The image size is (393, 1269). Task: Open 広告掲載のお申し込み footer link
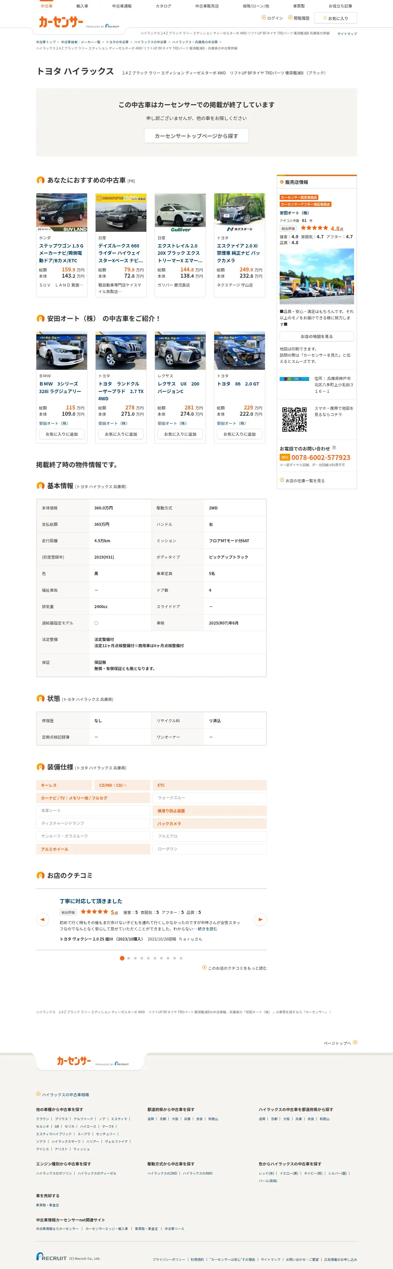(340, 1259)
